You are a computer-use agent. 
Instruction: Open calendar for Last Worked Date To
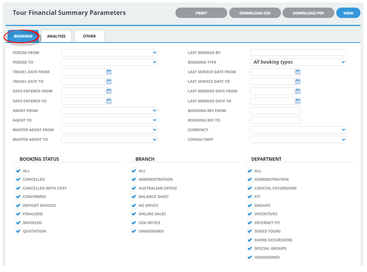point(298,101)
